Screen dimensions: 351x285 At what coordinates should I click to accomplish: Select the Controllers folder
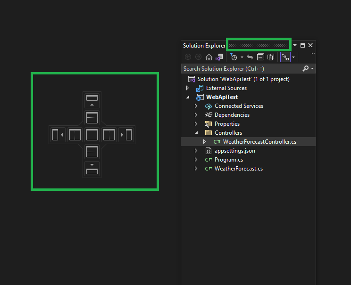pos(228,133)
